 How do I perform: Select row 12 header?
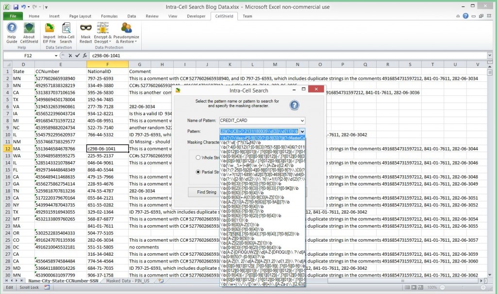click(x=7, y=149)
